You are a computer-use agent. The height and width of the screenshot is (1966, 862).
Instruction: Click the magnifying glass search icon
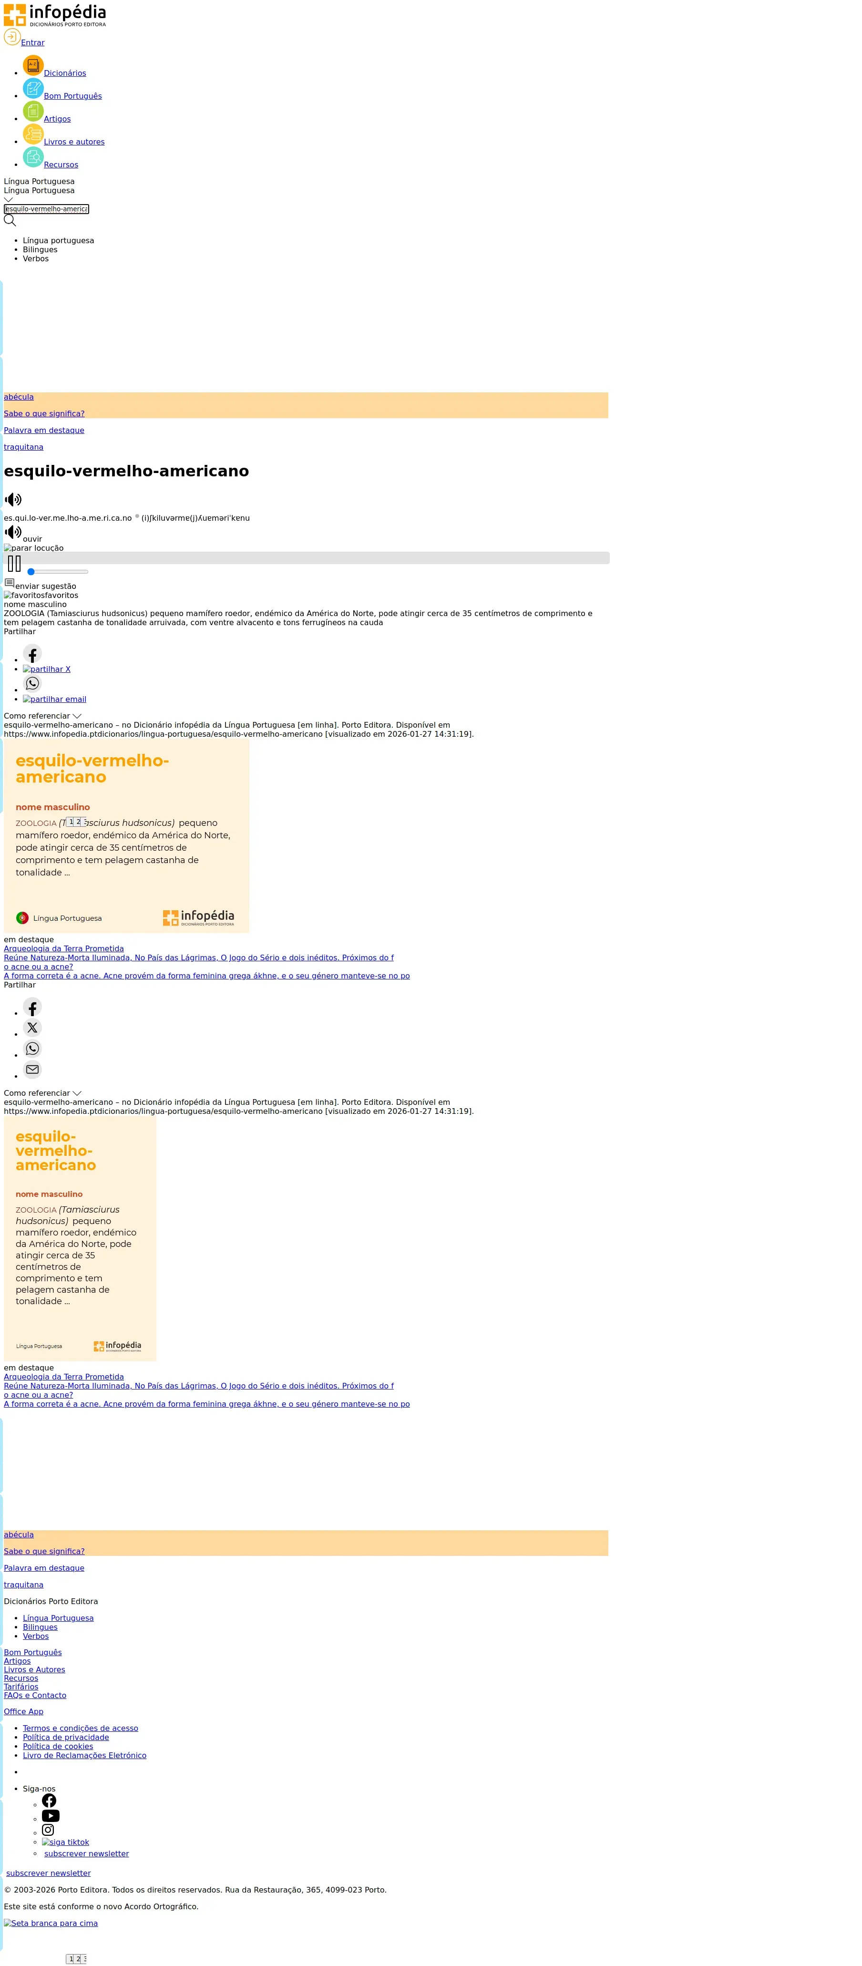(x=10, y=221)
